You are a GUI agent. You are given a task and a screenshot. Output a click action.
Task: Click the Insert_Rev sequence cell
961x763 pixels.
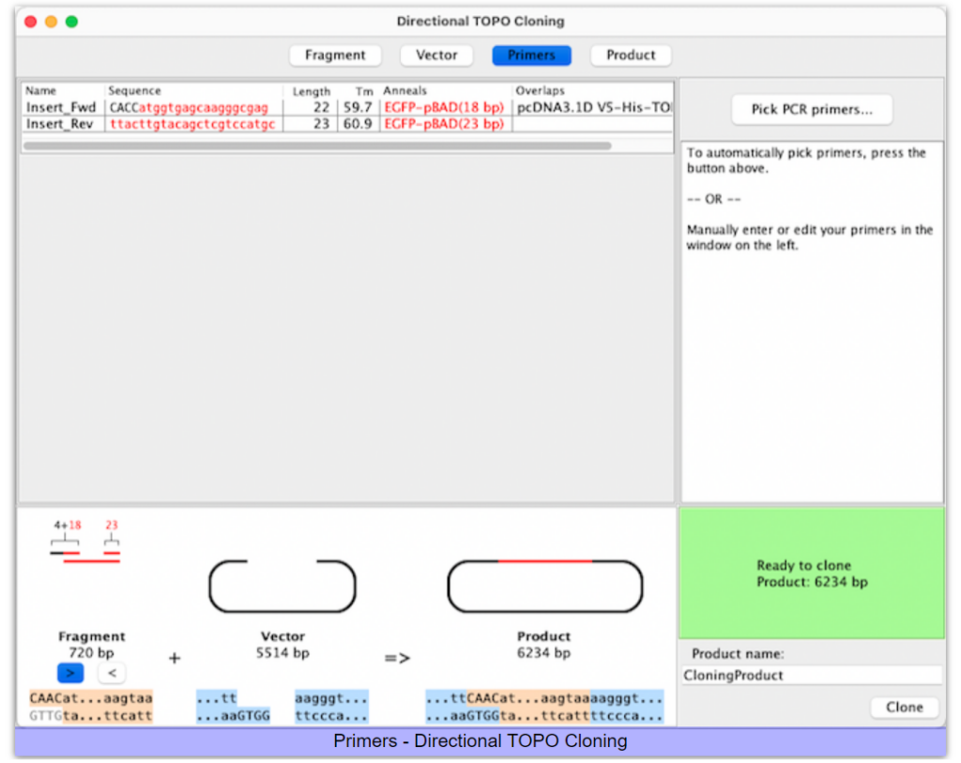pyautogui.click(x=192, y=124)
